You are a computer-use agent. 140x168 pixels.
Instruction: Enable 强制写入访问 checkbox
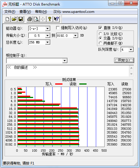click(58, 28)
